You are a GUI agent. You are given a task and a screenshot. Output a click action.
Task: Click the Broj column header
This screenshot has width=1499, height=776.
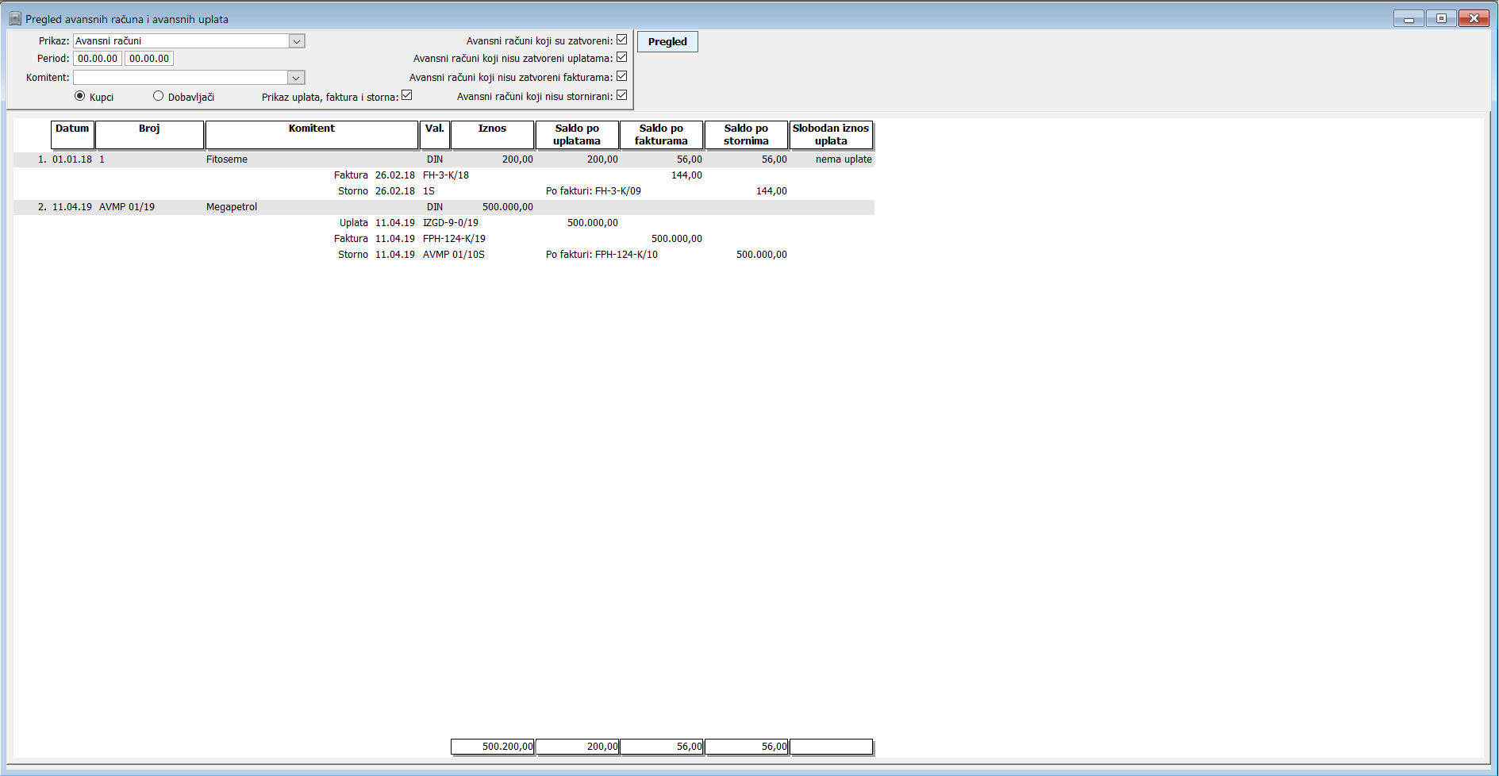149,134
